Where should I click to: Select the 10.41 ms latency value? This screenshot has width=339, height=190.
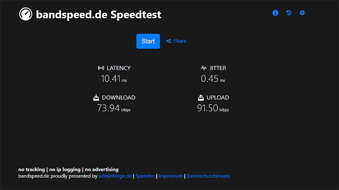point(114,78)
